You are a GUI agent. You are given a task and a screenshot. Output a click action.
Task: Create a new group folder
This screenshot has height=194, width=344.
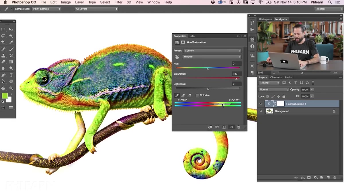point(322,178)
